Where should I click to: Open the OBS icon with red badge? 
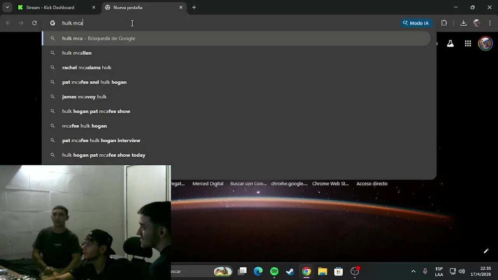(355, 271)
